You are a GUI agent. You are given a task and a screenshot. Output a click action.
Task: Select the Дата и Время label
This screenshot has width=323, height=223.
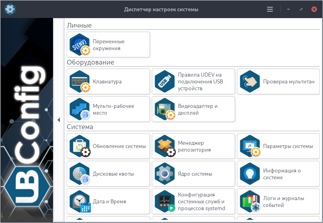(109, 201)
